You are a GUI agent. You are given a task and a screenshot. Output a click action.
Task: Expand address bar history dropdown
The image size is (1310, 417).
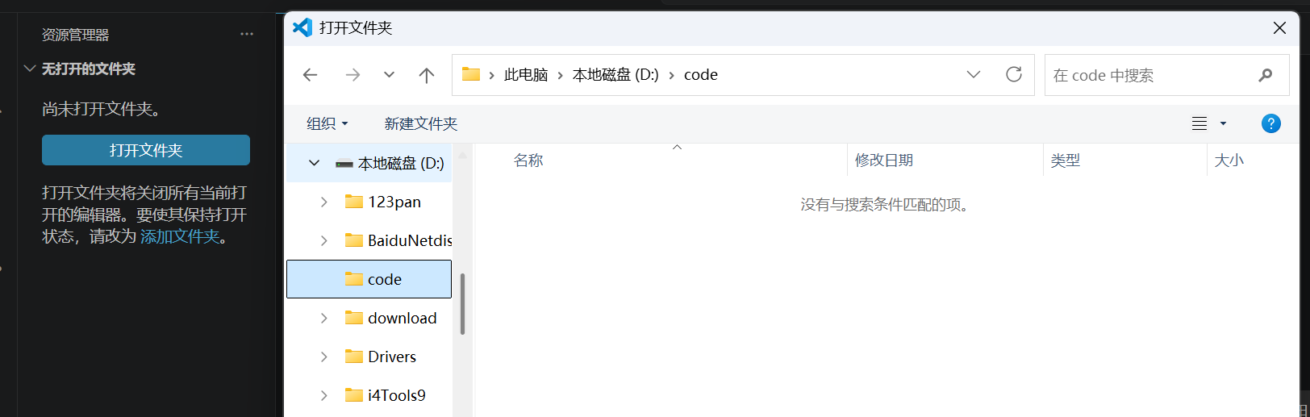coord(974,74)
